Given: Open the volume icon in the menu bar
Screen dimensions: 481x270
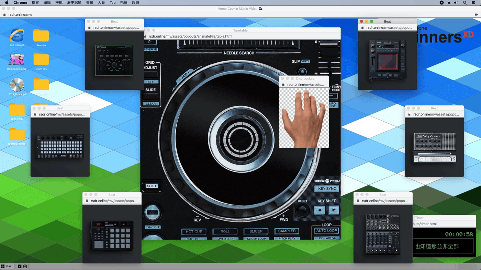Looking at the screenshot, I should pos(456,2).
